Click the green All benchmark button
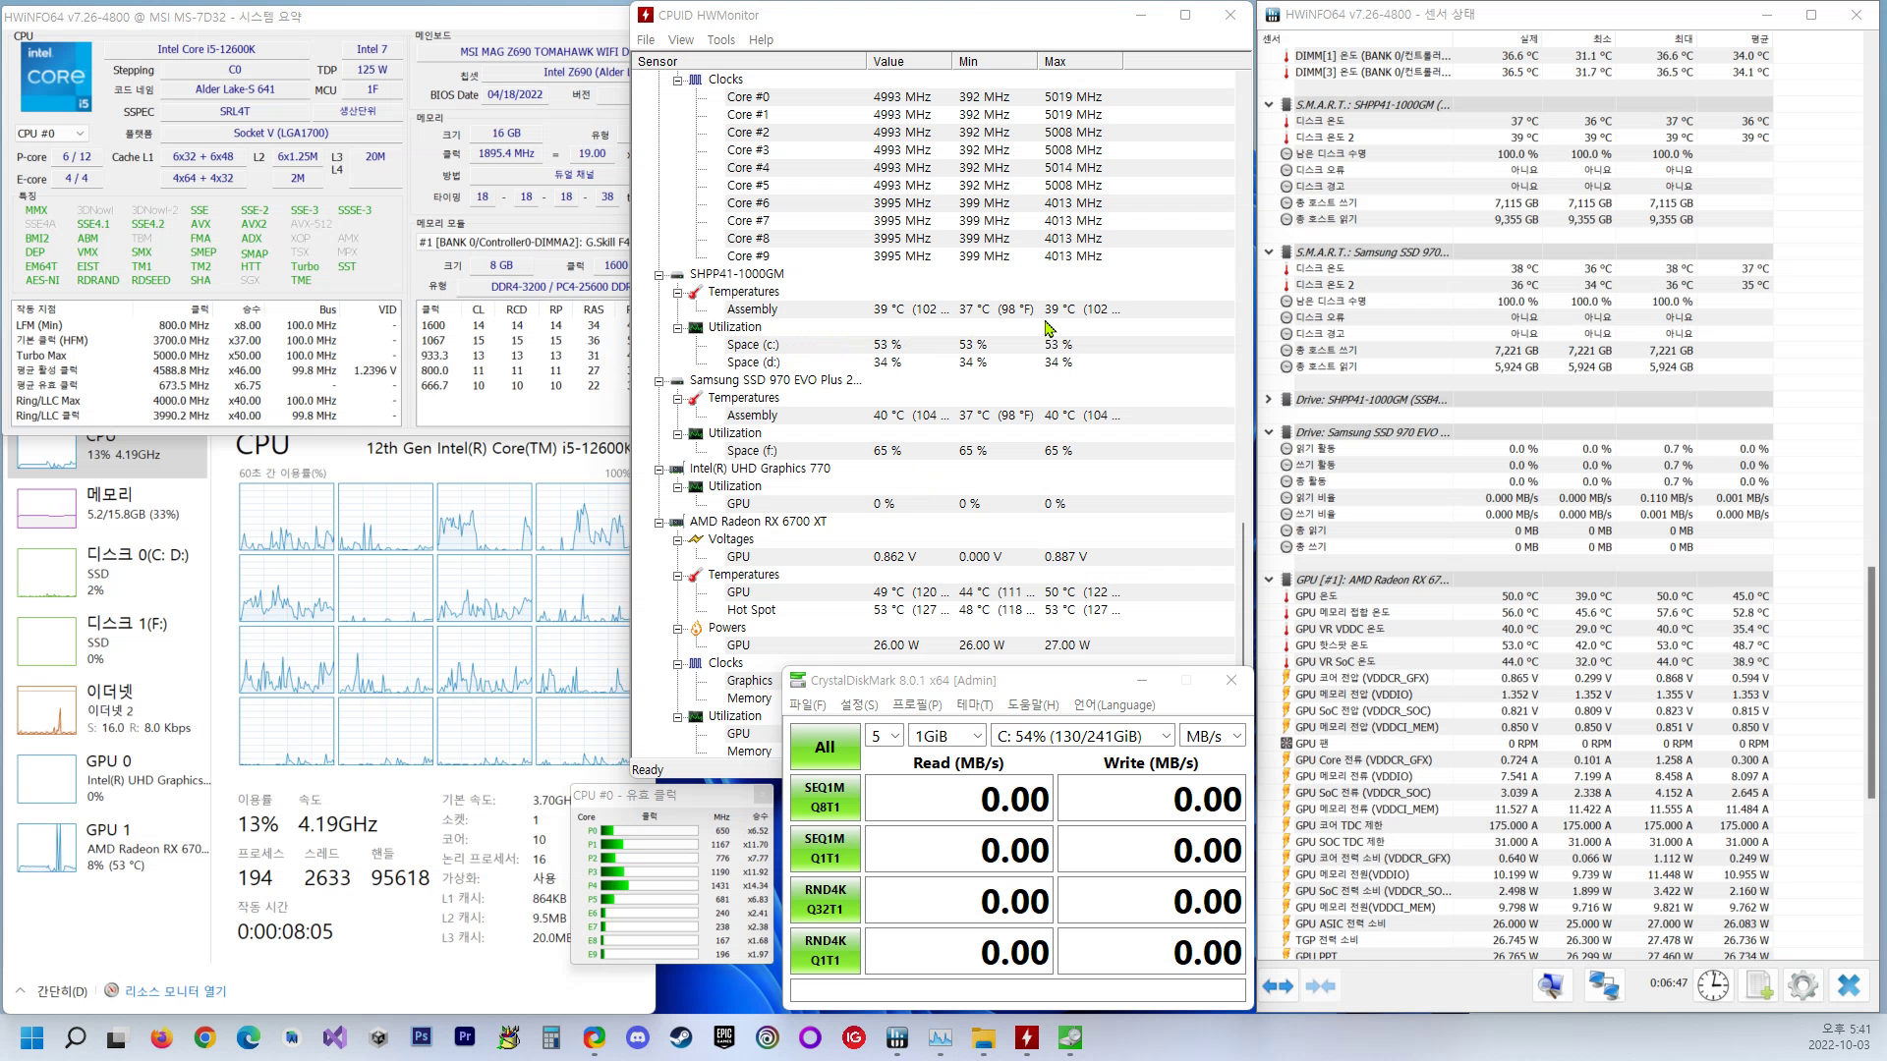 pos(825,747)
